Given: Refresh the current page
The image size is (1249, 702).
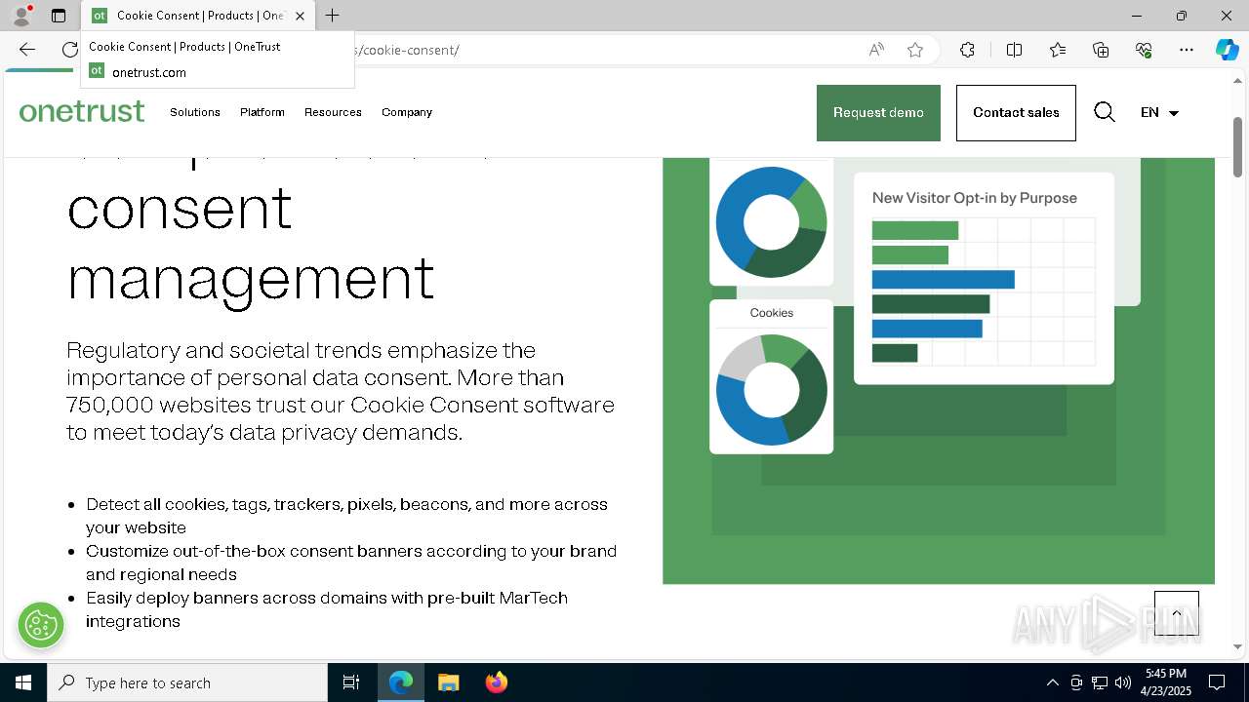Looking at the screenshot, I should click(69, 50).
